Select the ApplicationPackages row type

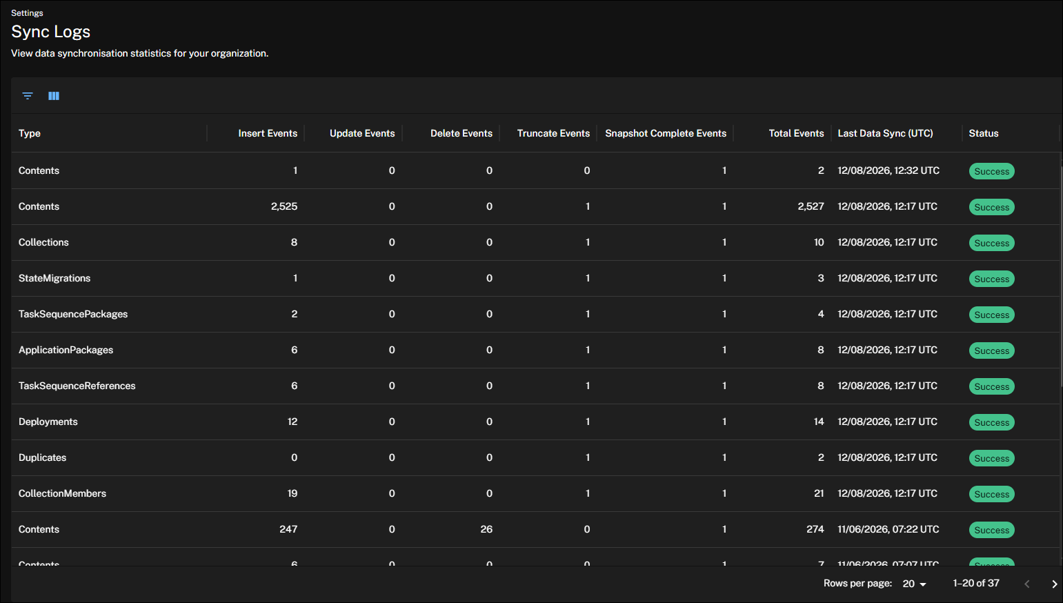(66, 350)
